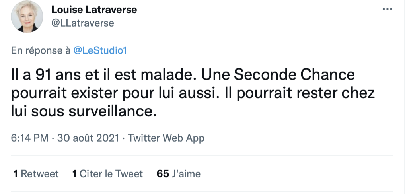Open the @LeStudio1 mention link
The height and width of the screenshot is (194, 405).
100,50
